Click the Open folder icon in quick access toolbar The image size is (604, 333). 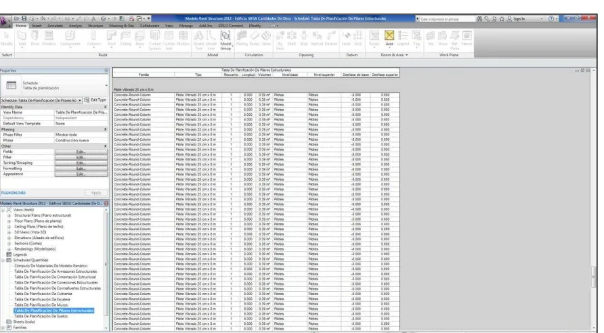pos(16,18)
